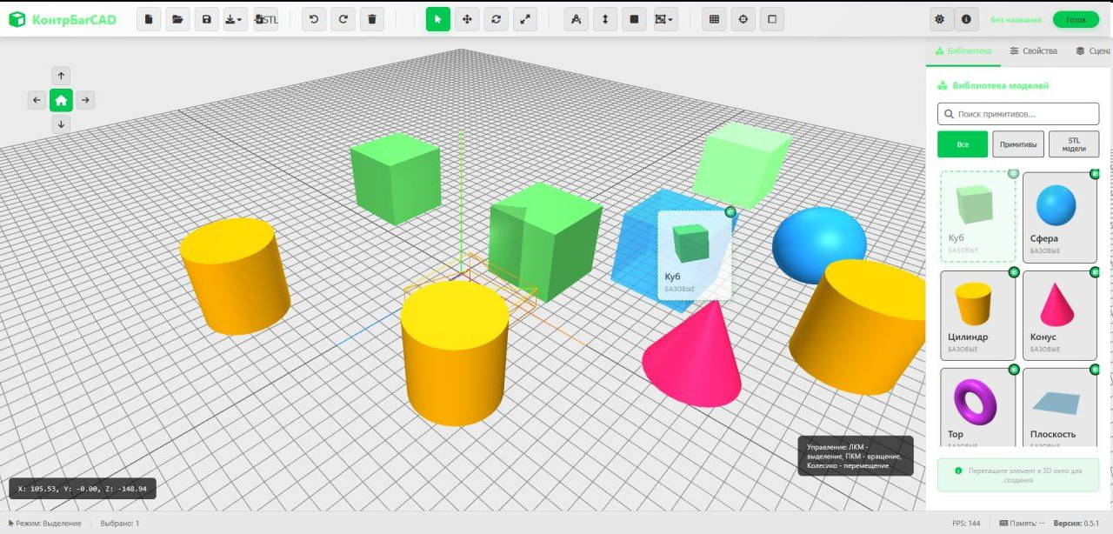The image size is (1113, 534).
Task: Click green badge on Конус card
Action: 1095,272
